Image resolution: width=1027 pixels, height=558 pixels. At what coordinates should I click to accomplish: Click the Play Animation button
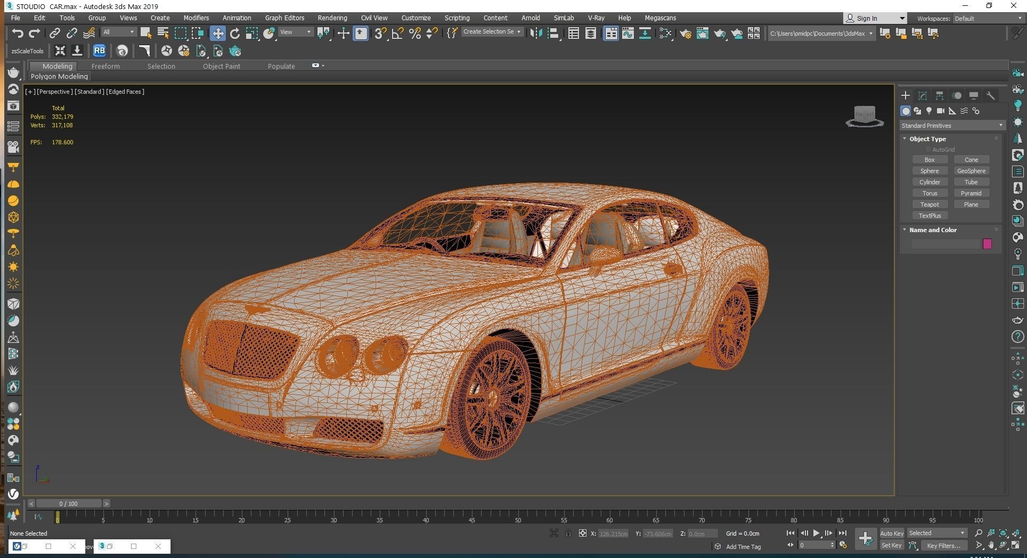(x=816, y=533)
